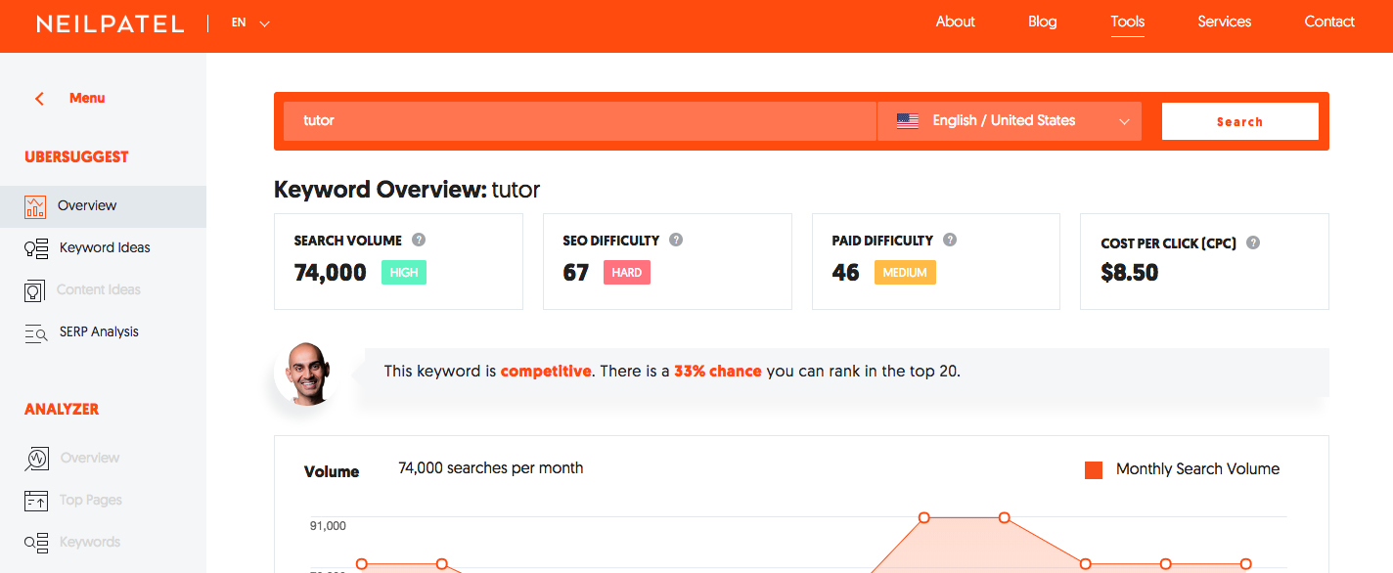Expand the English / United States selector
1393x573 pixels.
click(x=1009, y=121)
